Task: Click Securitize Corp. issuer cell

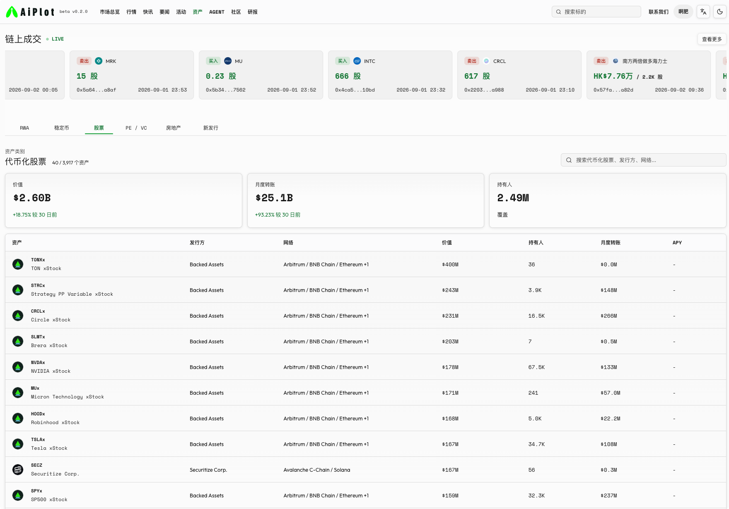Action: coord(208,470)
